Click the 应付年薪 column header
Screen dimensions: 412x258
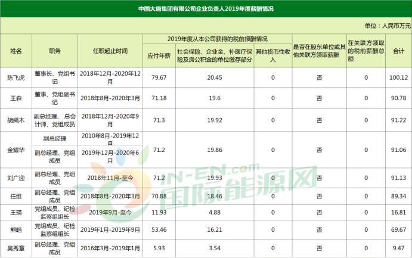159,55
